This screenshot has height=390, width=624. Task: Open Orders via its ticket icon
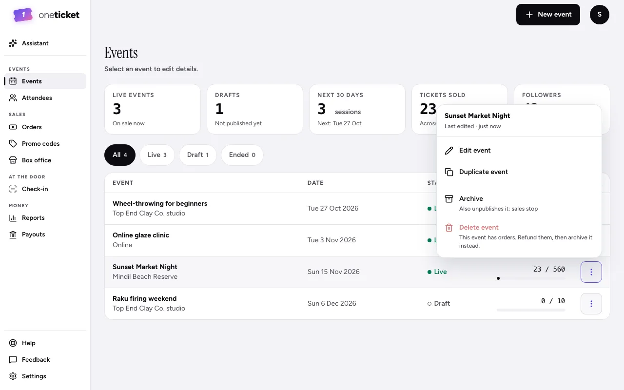pyautogui.click(x=13, y=127)
